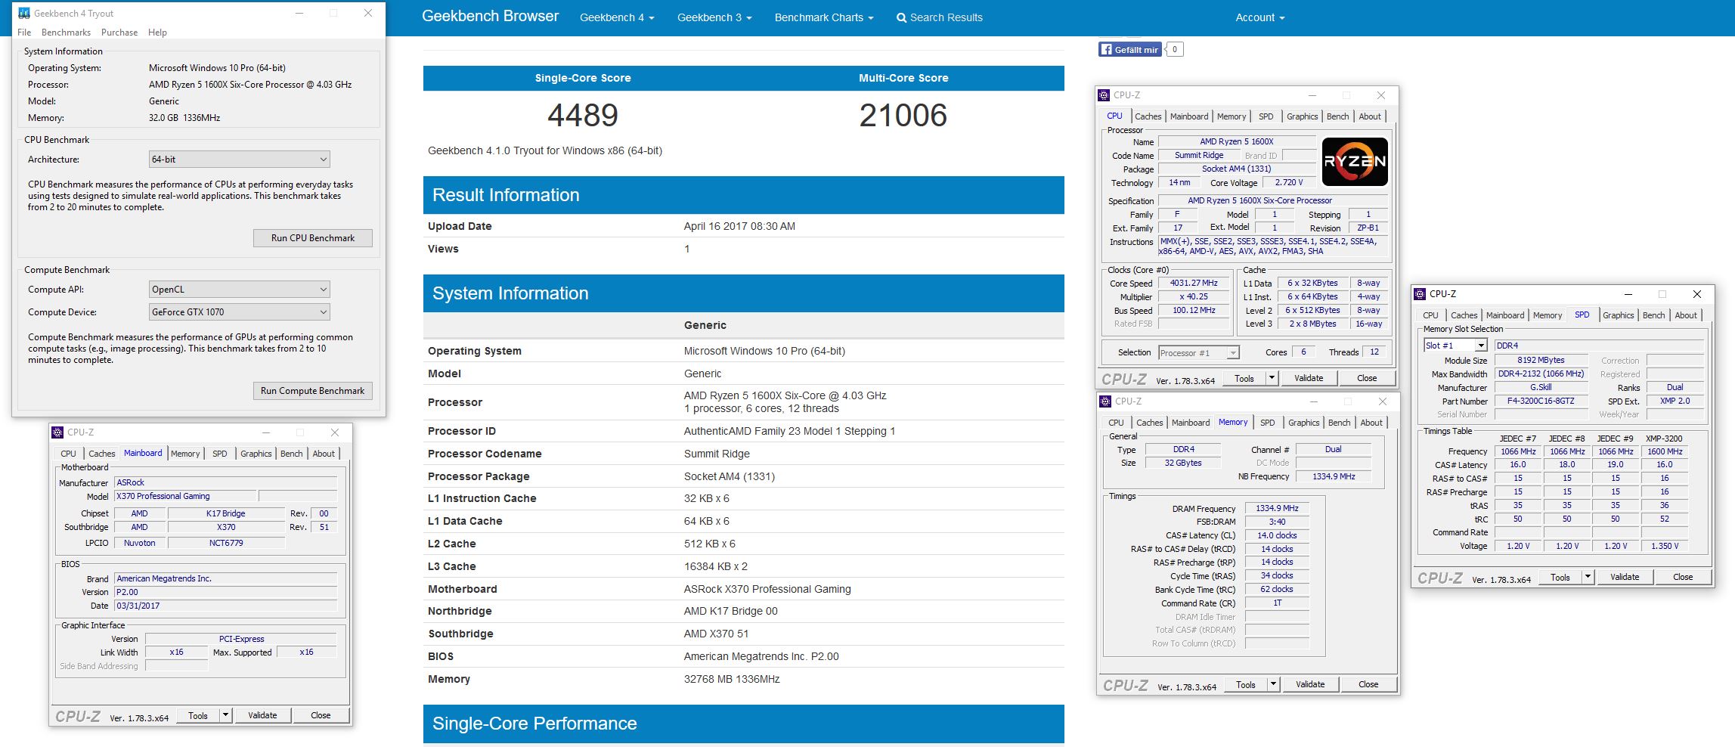Click the search magnifier icon beside Search Results
1735x747 pixels.
[x=901, y=18]
